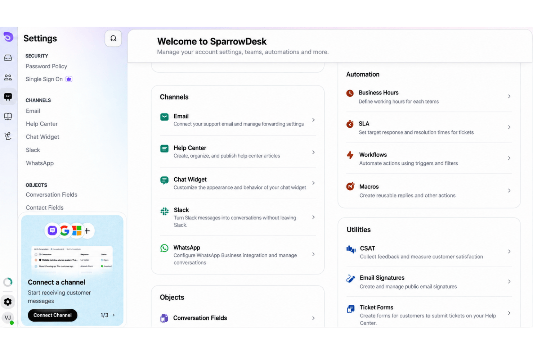Open the Ticket Forms title in Utilities
The width and height of the screenshot is (533, 355).
[377, 308]
